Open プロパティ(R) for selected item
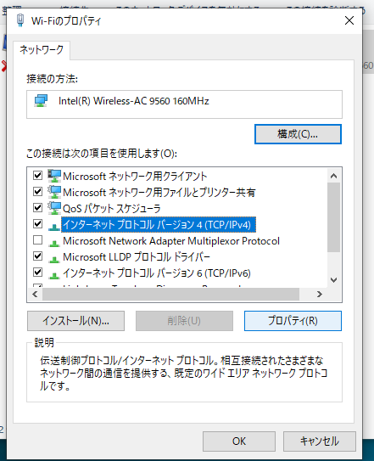Viewport: 374px width, 461px height. point(293,321)
